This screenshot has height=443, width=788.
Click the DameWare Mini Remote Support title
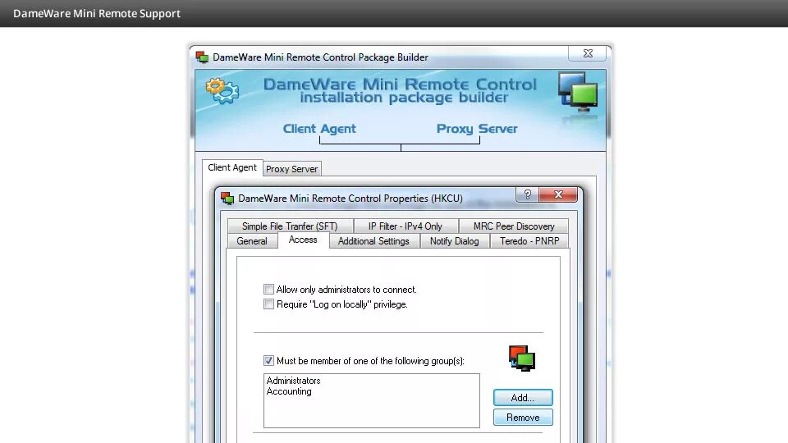(97, 14)
